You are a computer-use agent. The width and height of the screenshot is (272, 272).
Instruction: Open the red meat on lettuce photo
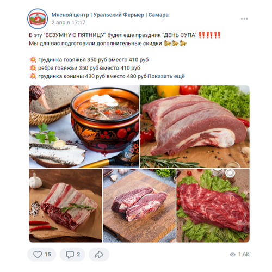click(x=213, y=206)
